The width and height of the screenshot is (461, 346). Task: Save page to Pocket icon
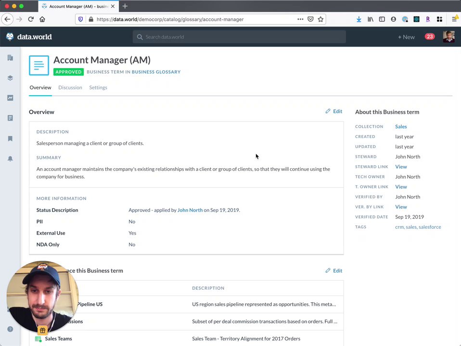click(x=310, y=19)
